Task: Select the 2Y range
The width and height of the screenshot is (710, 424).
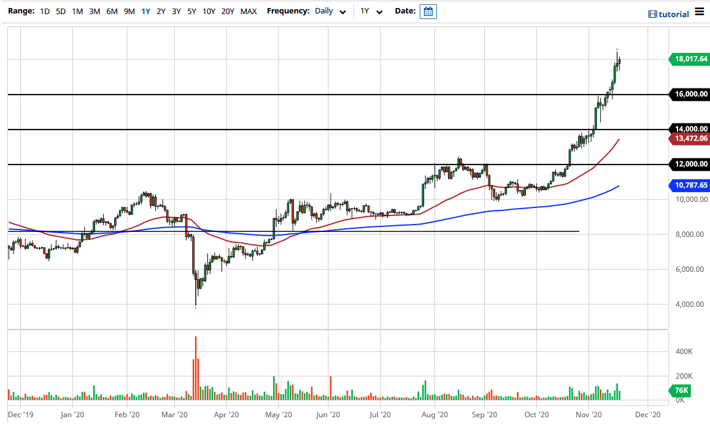Action: (x=160, y=11)
